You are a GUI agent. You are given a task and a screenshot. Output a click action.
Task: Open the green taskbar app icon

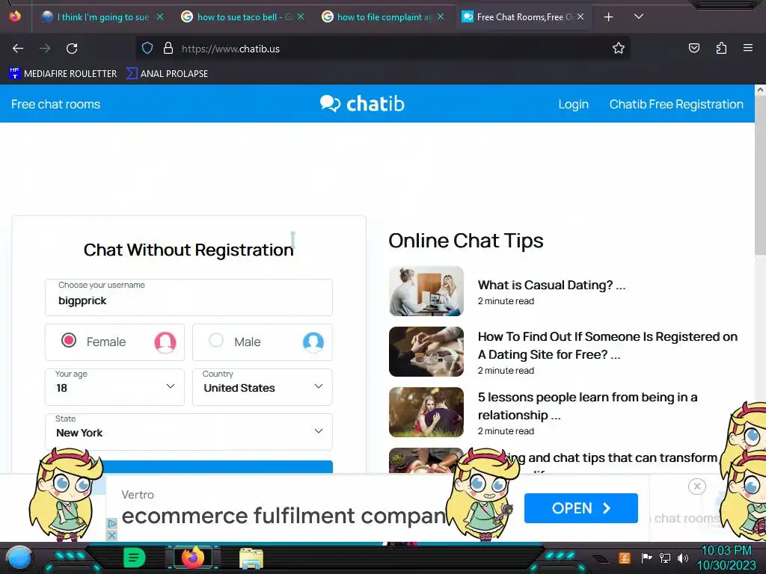pyautogui.click(x=135, y=558)
